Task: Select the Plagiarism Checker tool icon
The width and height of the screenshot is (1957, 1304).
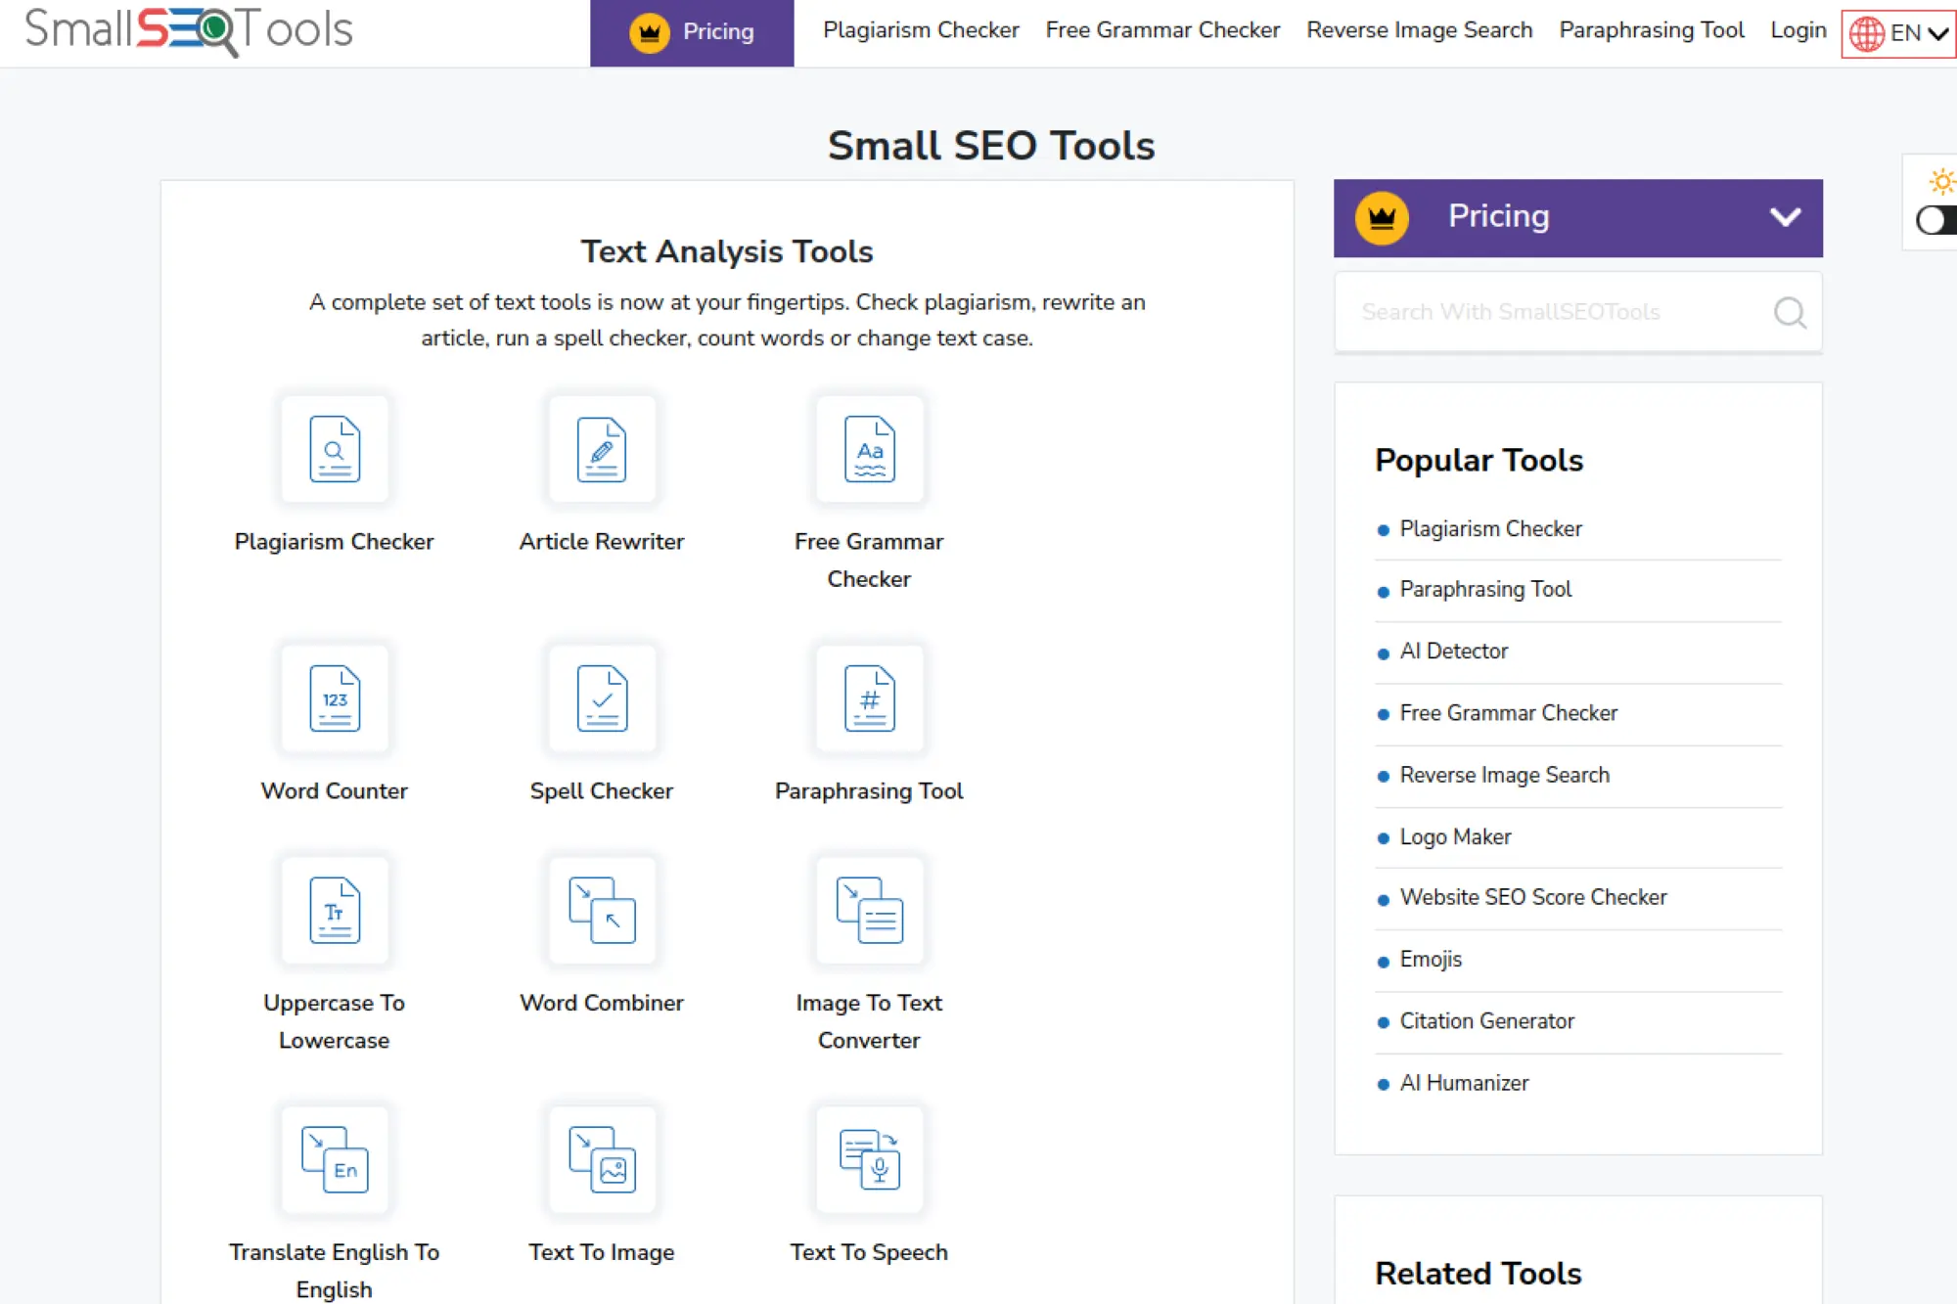Action: click(x=335, y=450)
